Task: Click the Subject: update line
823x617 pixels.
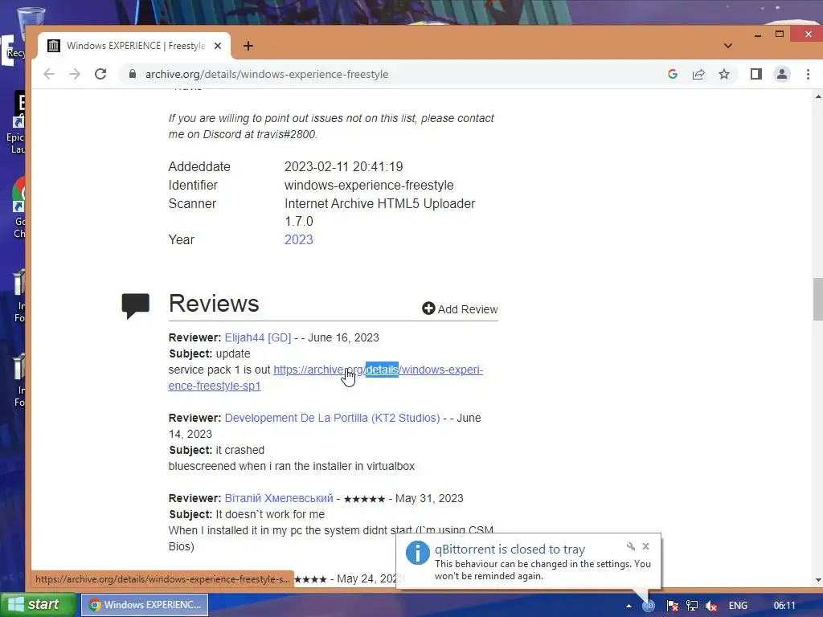Action: point(210,353)
